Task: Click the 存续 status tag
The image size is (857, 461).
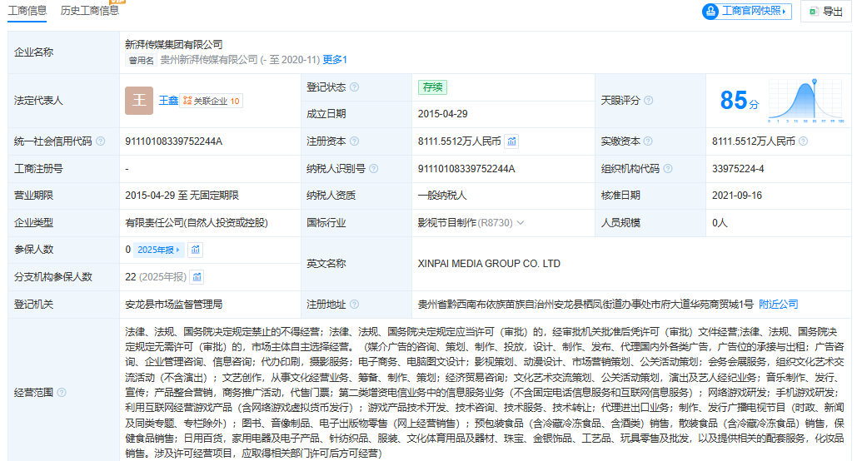Action: 432,87
